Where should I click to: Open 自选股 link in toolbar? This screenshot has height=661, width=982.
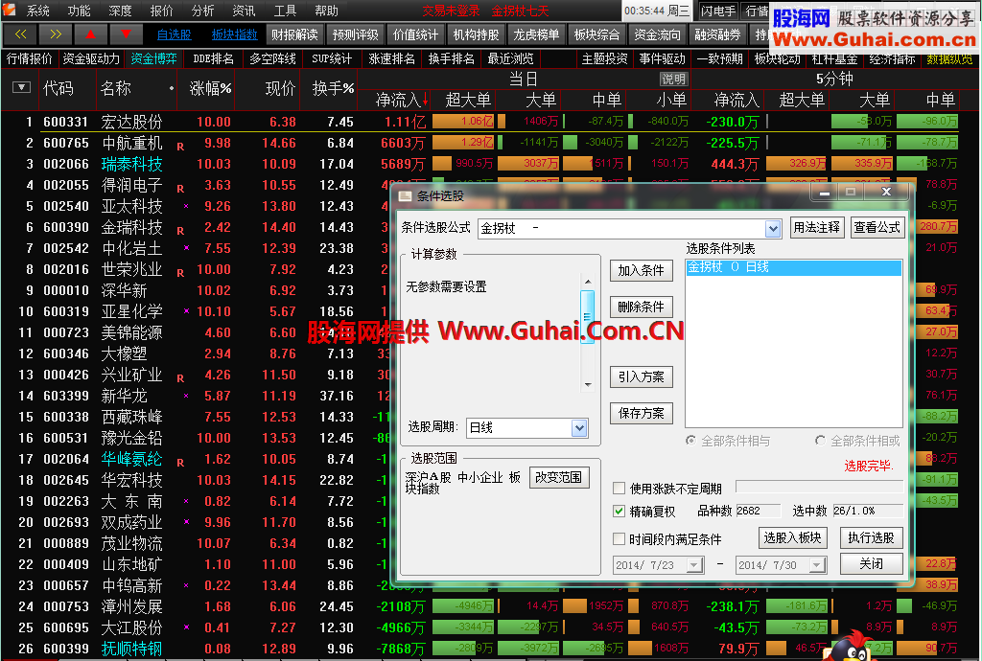point(174,35)
